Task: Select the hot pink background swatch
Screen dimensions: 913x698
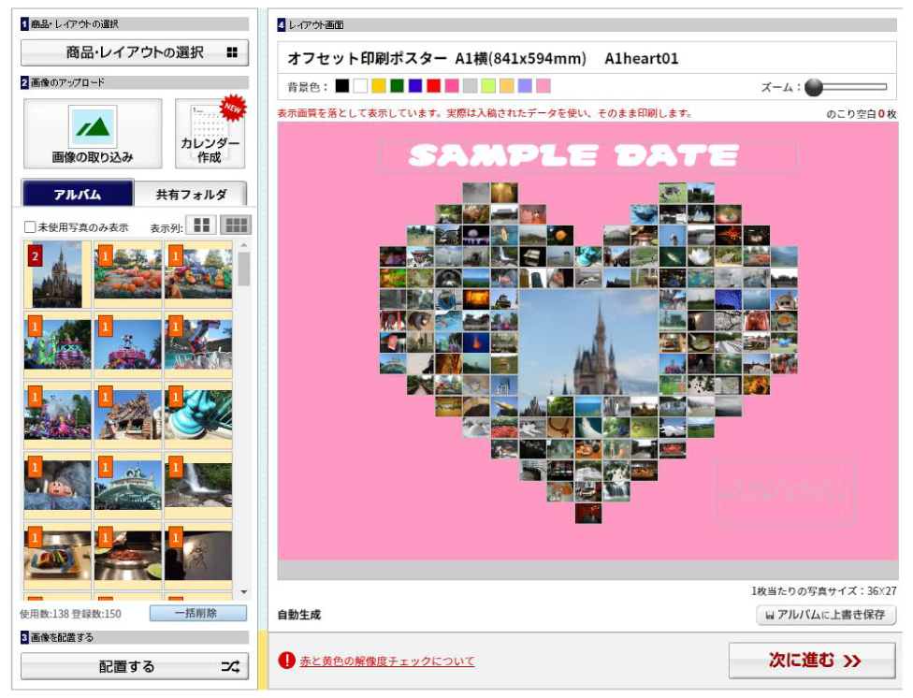Action: click(452, 86)
